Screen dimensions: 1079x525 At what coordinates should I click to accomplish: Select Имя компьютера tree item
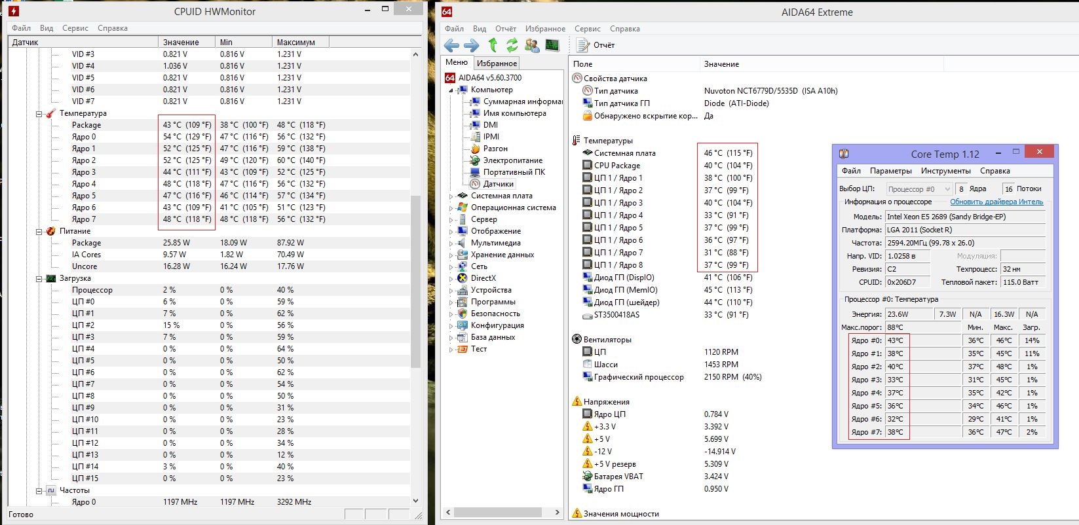click(508, 113)
